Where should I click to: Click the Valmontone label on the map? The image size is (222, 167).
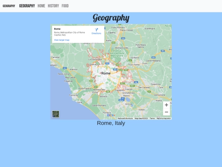[x=160, y=95]
